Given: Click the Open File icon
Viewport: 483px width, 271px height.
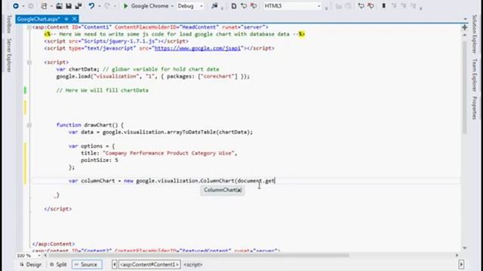Looking at the screenshot, I should pos(59,6).
